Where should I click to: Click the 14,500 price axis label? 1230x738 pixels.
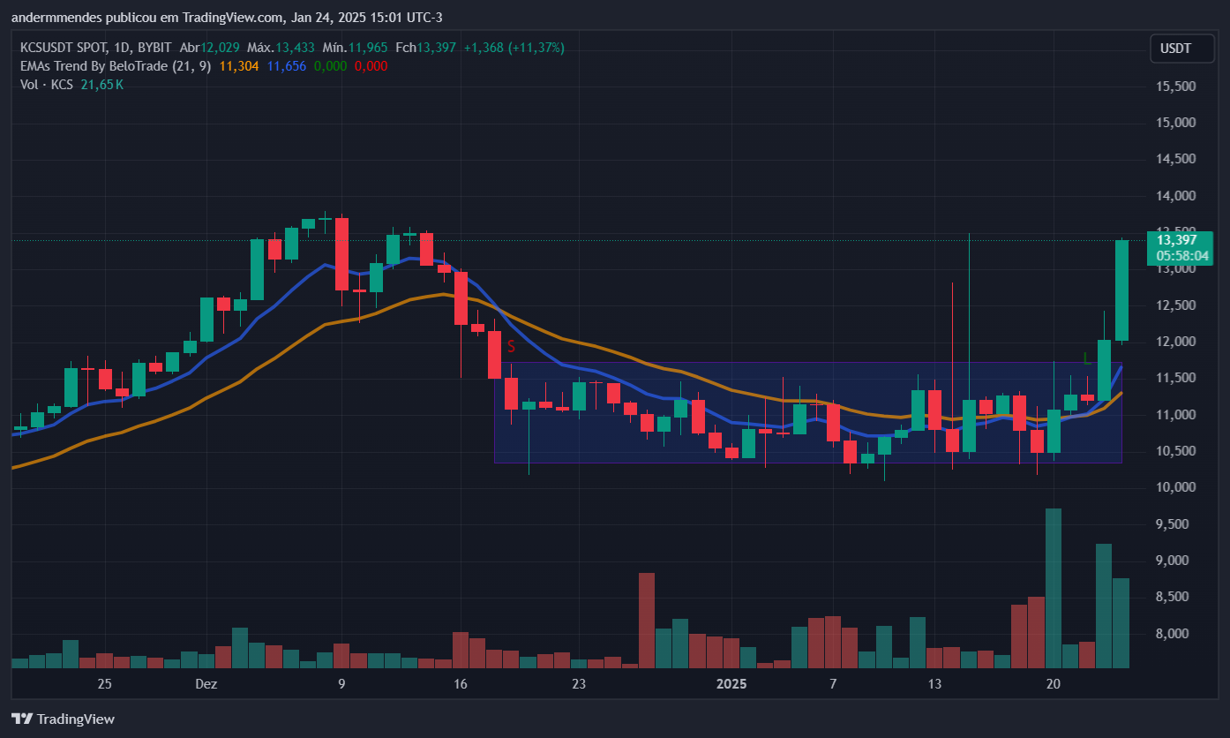(x=1176, y=159)
